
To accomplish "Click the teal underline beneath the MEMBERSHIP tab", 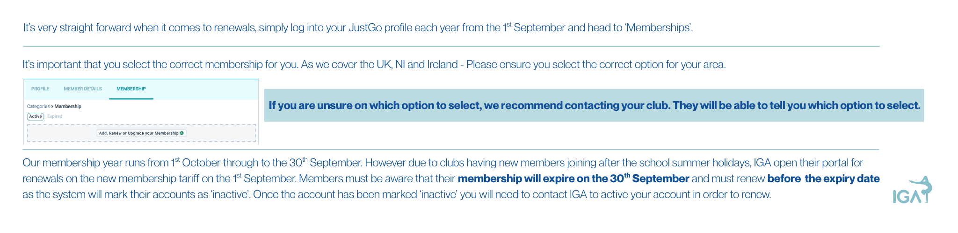I will [x=131, y=99].
